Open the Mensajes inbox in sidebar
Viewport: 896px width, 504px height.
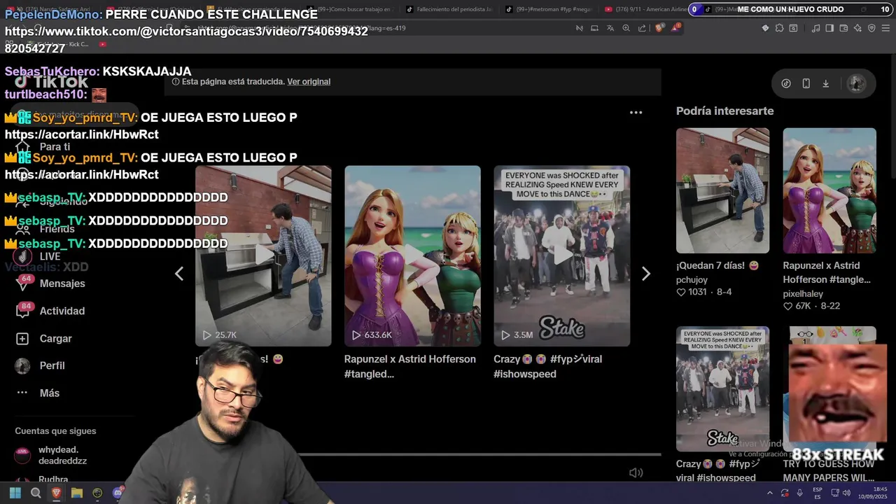pyautogui.click(x=50, y=283)
